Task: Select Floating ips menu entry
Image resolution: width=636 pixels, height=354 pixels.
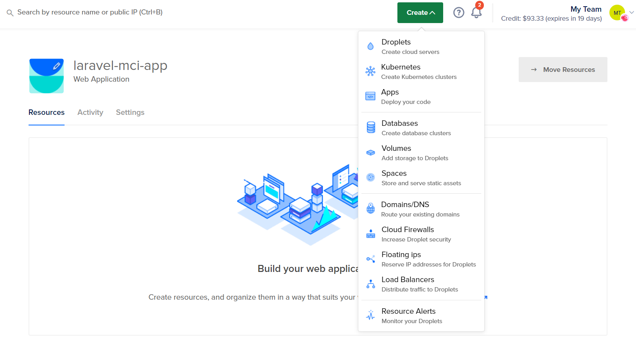Action: coord(421,259)
